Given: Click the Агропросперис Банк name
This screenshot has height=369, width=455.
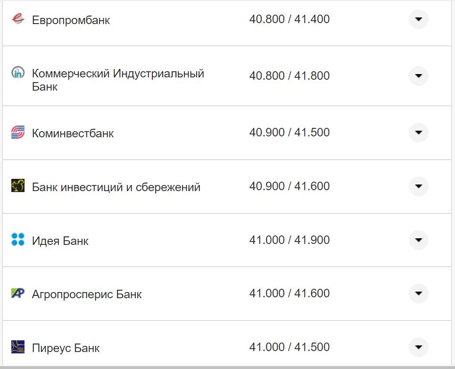Looking at the screenshot, I should coord(87,293).
